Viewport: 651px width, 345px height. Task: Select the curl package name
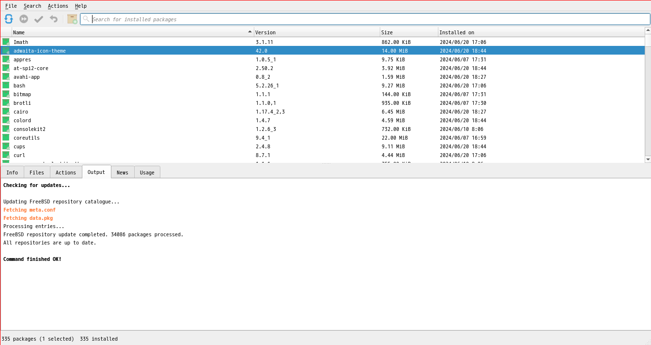19,155
